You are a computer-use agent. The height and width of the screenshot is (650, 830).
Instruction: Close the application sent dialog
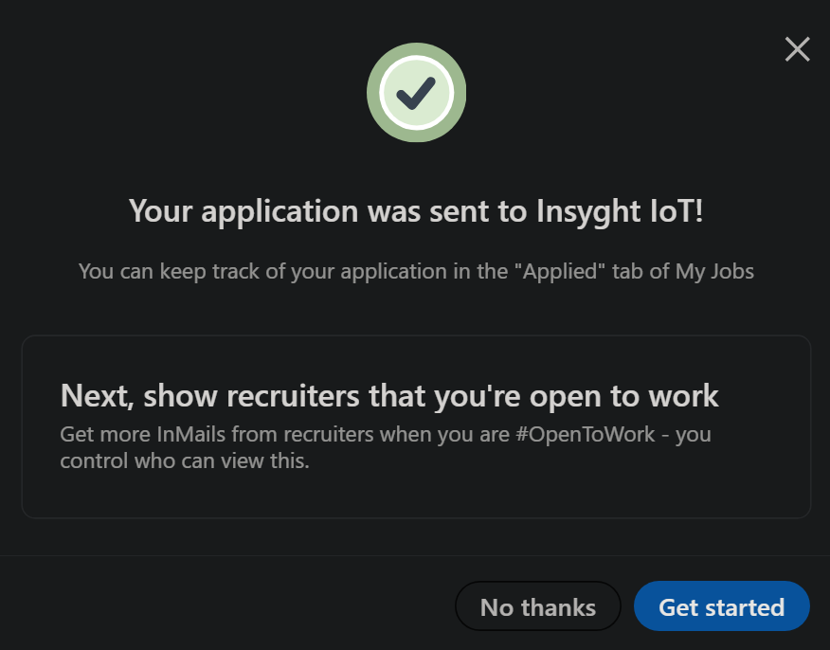click(797, 49)
